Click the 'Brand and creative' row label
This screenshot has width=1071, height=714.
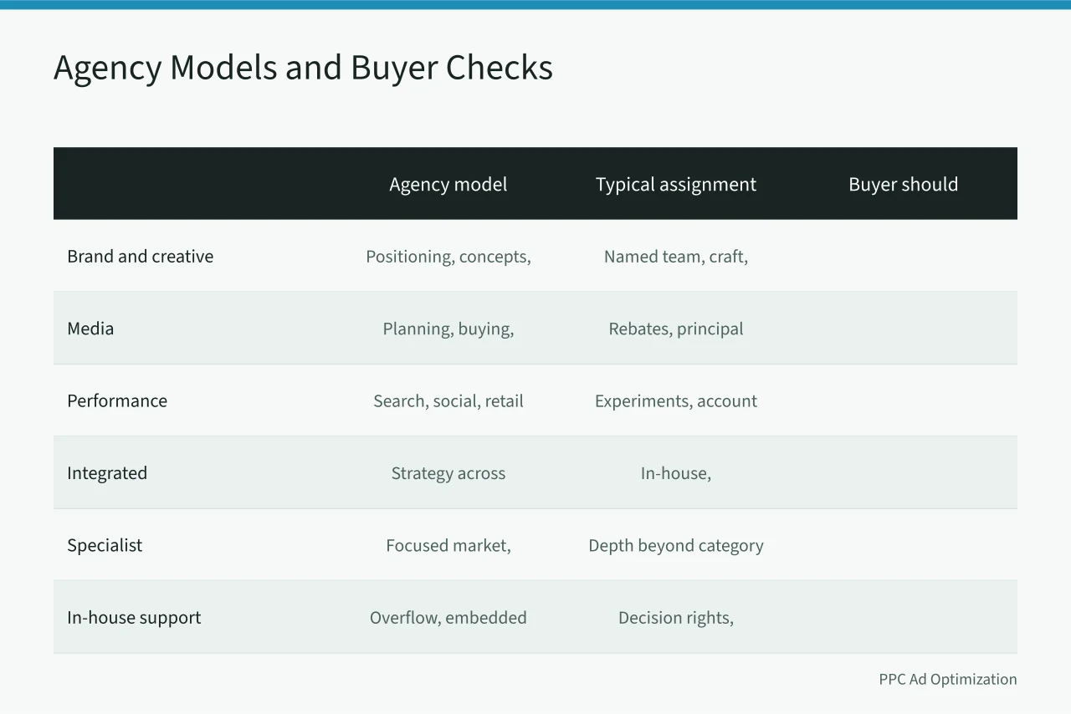(x=141, y=257)
